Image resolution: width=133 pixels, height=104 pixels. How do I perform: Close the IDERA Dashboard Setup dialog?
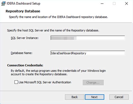pos(127,4)
